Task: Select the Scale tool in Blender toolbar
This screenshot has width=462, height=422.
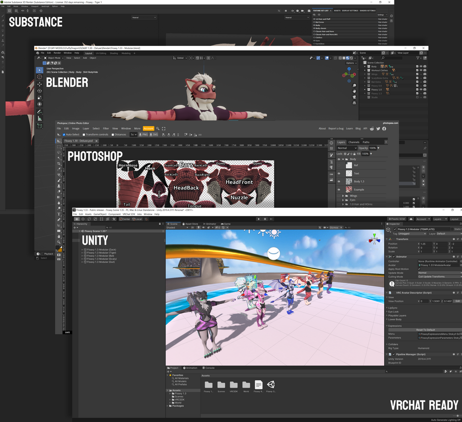Action: 40,97
